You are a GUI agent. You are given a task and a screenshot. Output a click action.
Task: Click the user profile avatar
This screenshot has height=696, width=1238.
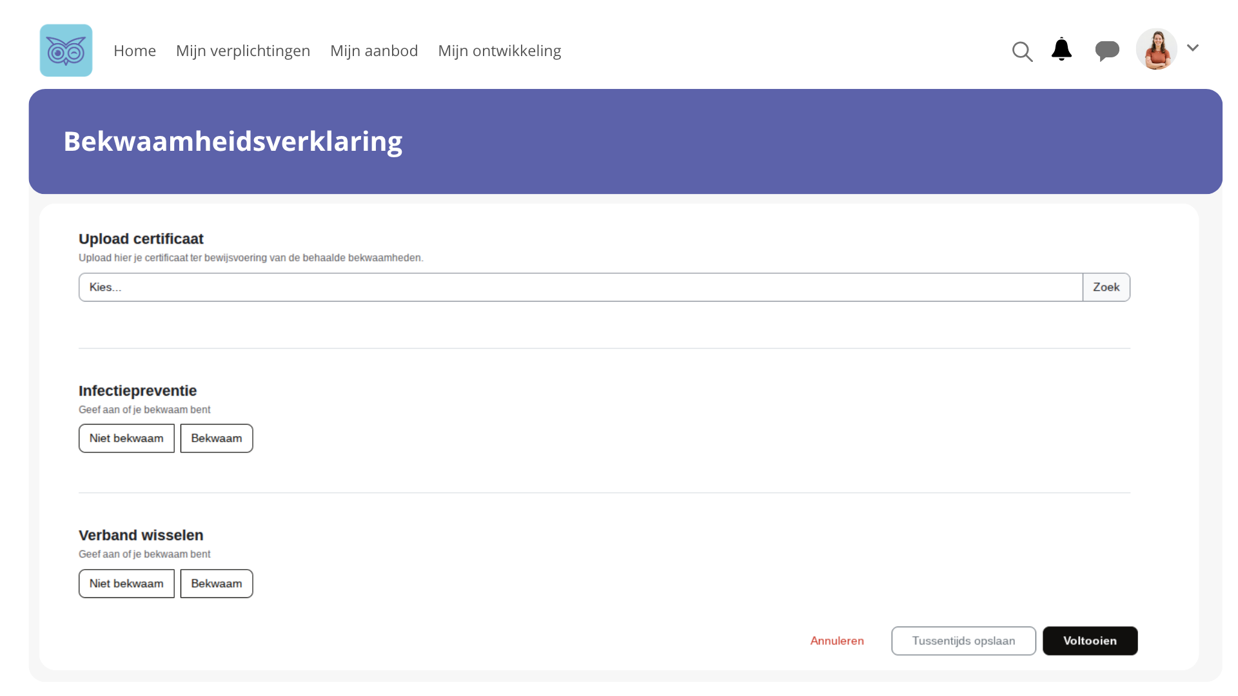pos(1157,49)
